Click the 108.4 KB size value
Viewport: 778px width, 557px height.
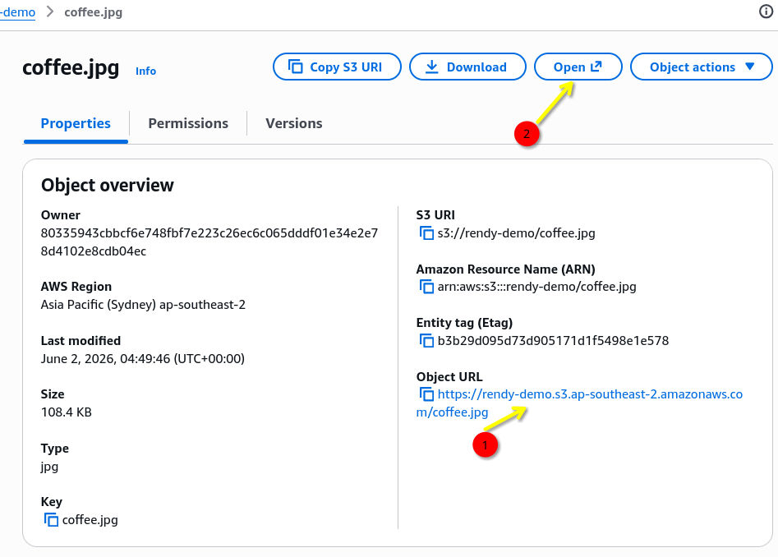point(66,412)
